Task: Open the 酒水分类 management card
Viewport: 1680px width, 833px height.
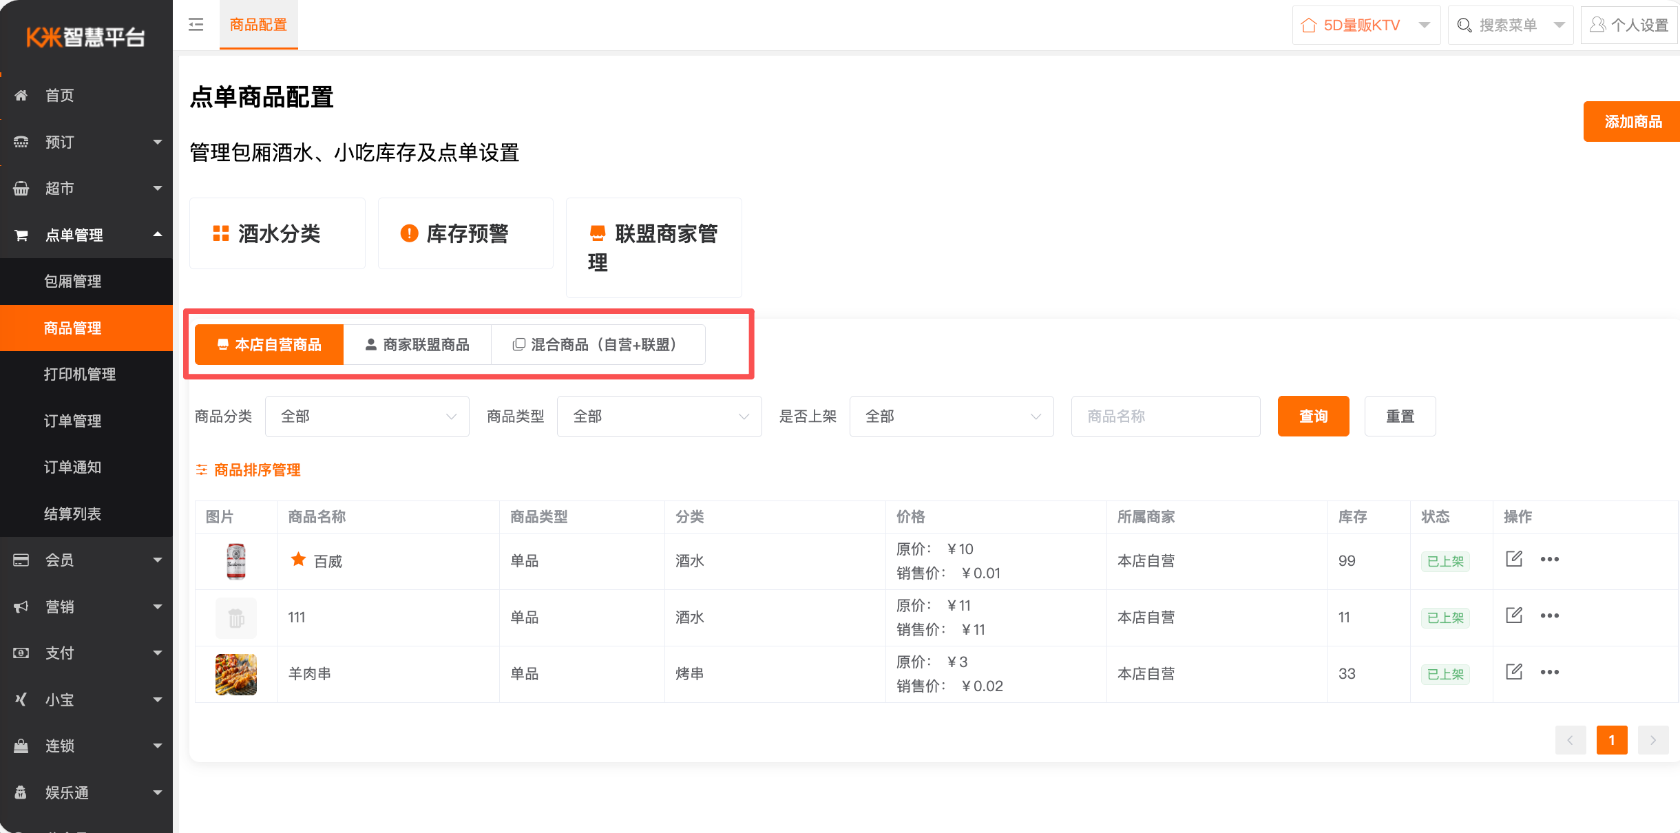Action: coord(277,233)
